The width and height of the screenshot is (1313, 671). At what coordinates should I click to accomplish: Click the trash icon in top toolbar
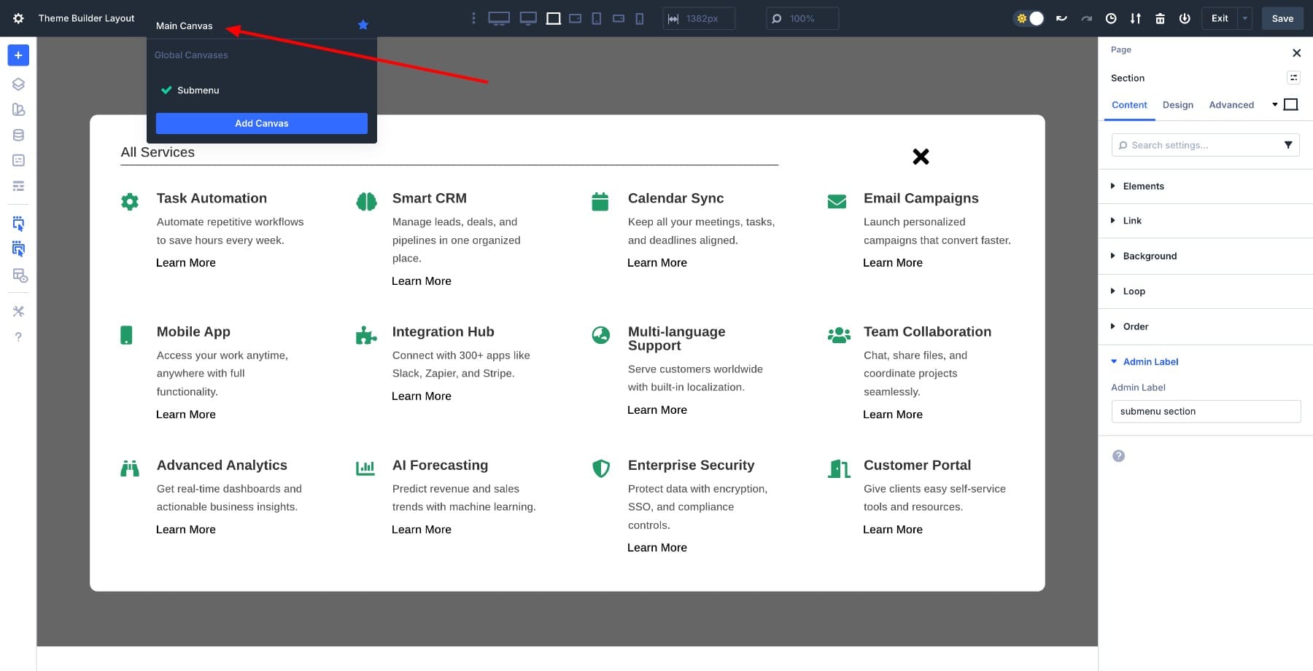coord(1160,19)
